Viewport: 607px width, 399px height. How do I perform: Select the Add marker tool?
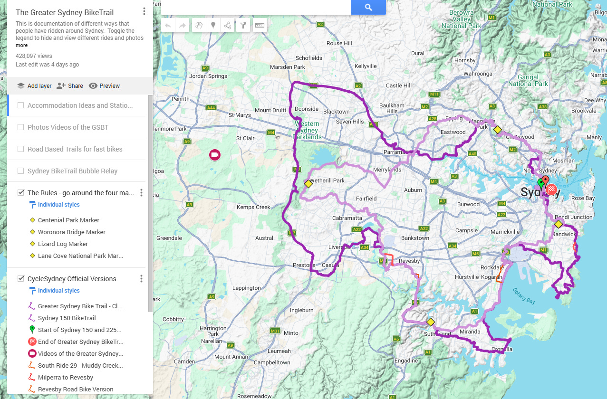click(x=213, y=25)
